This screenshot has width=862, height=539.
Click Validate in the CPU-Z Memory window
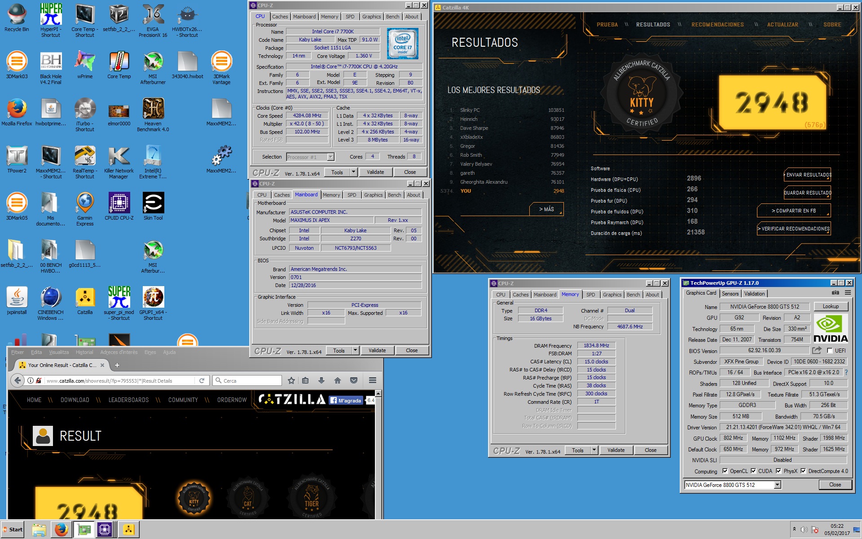click(616, 450)
